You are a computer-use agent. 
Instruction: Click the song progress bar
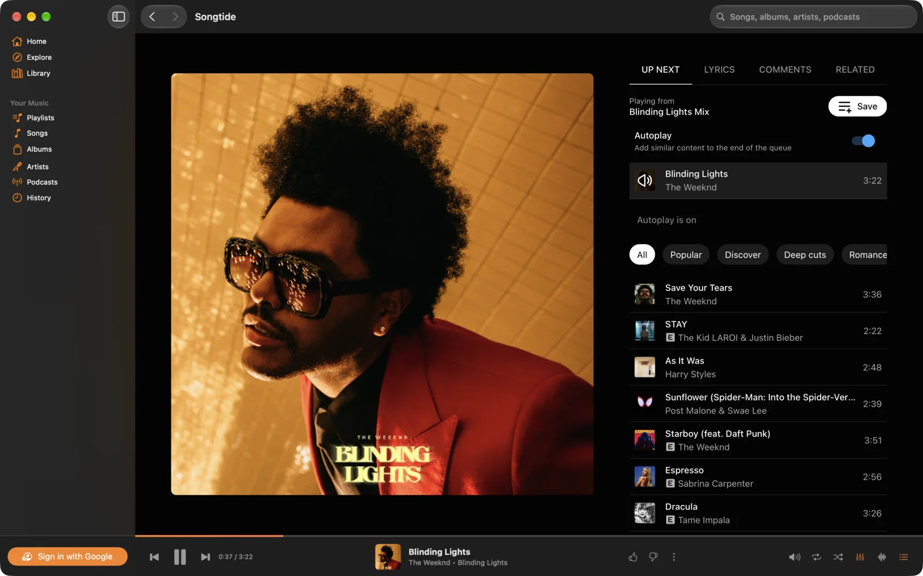(x=529, y=536)
